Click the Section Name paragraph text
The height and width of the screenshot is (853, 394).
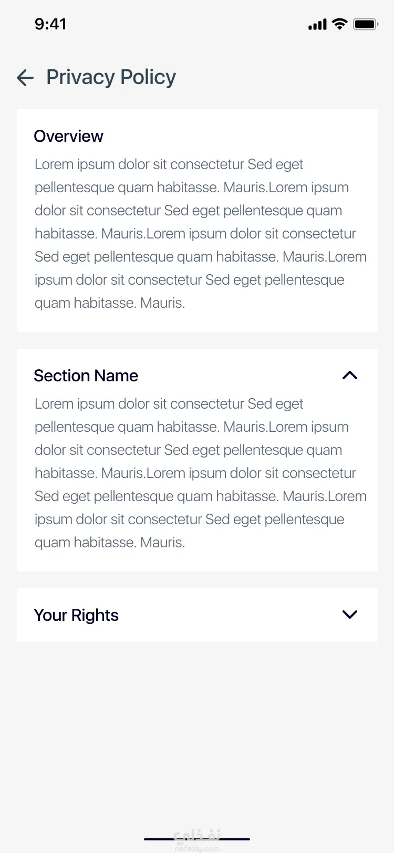coord(201,473)
